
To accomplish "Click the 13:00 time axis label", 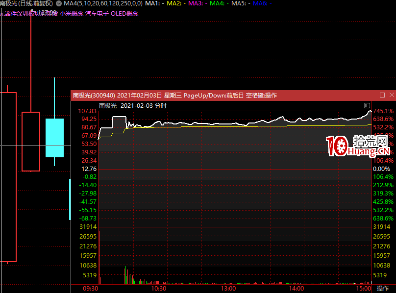I will pyautogui.click(x=228, y=289).
